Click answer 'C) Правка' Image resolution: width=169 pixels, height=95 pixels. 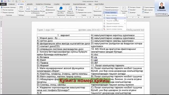pos(43,63)
